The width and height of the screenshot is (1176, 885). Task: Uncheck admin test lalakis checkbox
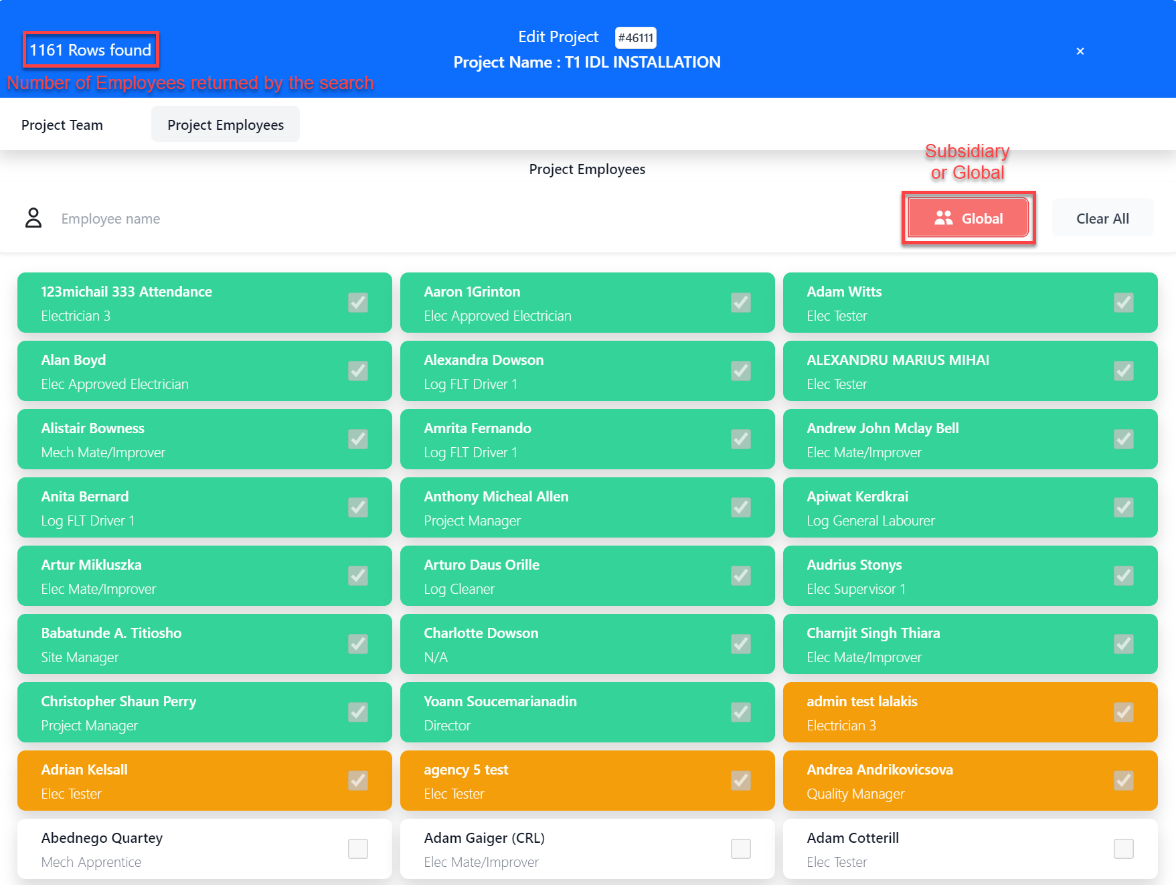coord(1124,712)
